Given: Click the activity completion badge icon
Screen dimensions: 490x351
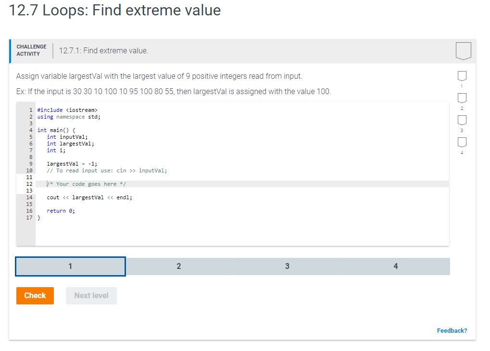Looking at the screenshot, I should coord(463,50).
